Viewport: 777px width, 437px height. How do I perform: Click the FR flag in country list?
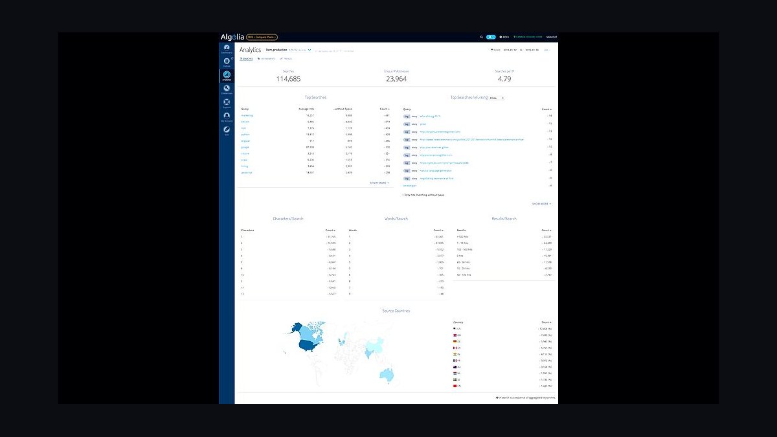pos(456,361)
